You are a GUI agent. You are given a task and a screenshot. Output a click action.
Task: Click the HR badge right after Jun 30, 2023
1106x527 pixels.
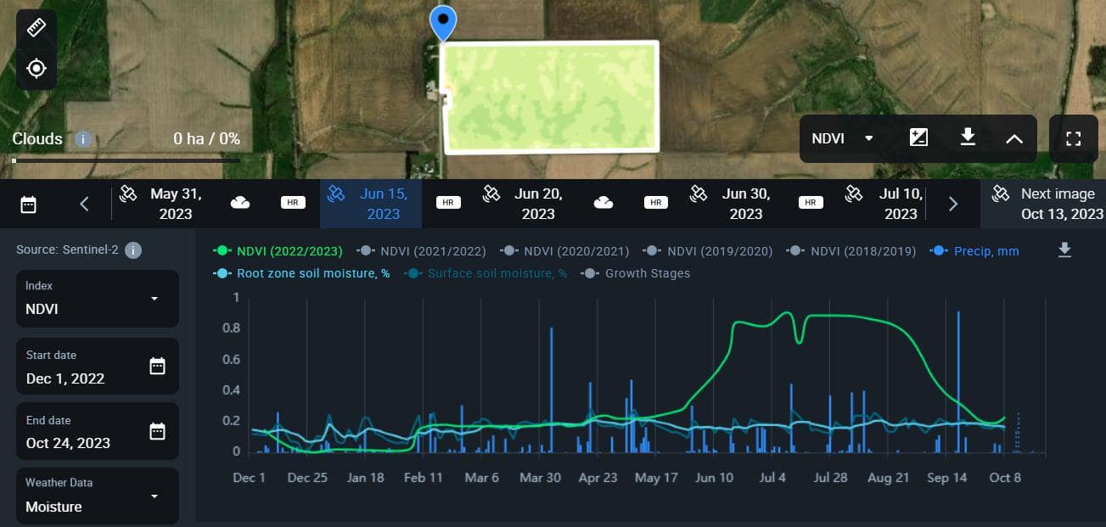[x=811, y=203]
